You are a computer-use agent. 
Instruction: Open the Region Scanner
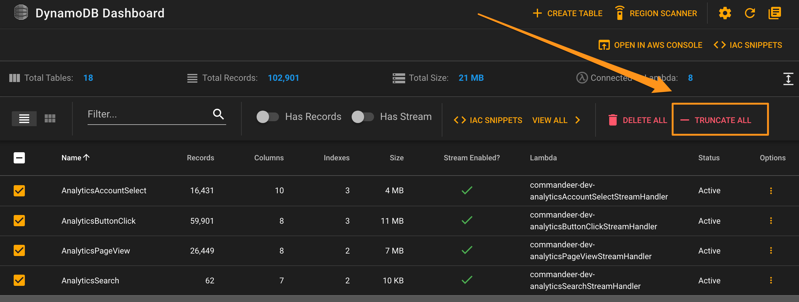pos(656,13)
